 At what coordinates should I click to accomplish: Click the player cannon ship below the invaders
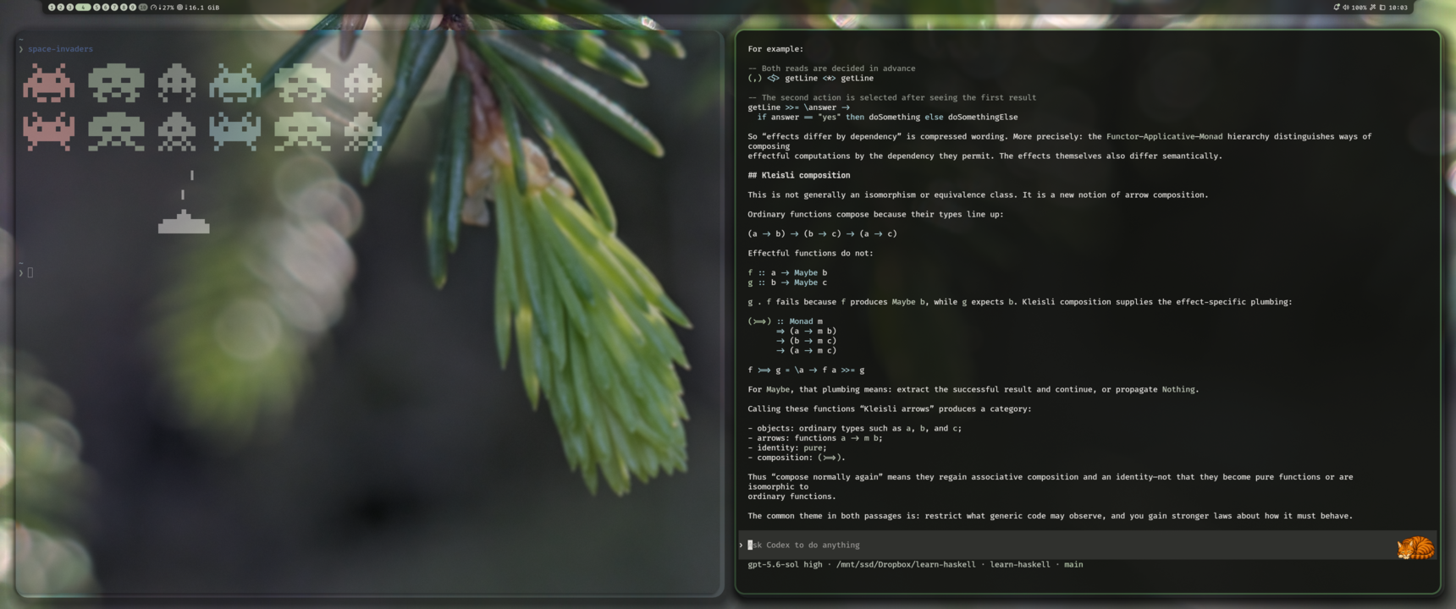(x=184, y=222)
